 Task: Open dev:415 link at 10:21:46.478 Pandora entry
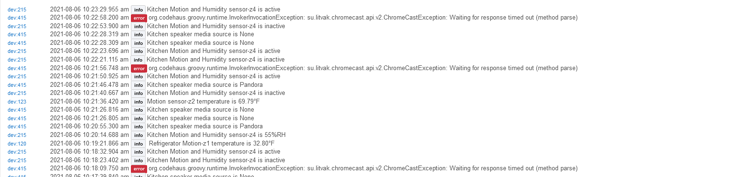(x=17, y=85)
